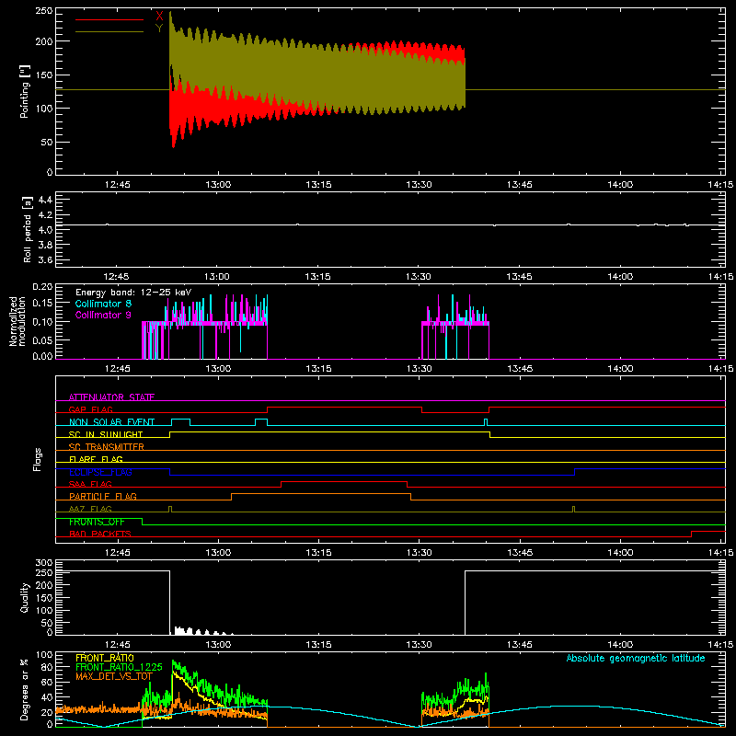The image size is (736, 736).
Task: Click the cyan Collimator 8 legend entry
Action: pos(103,304)
